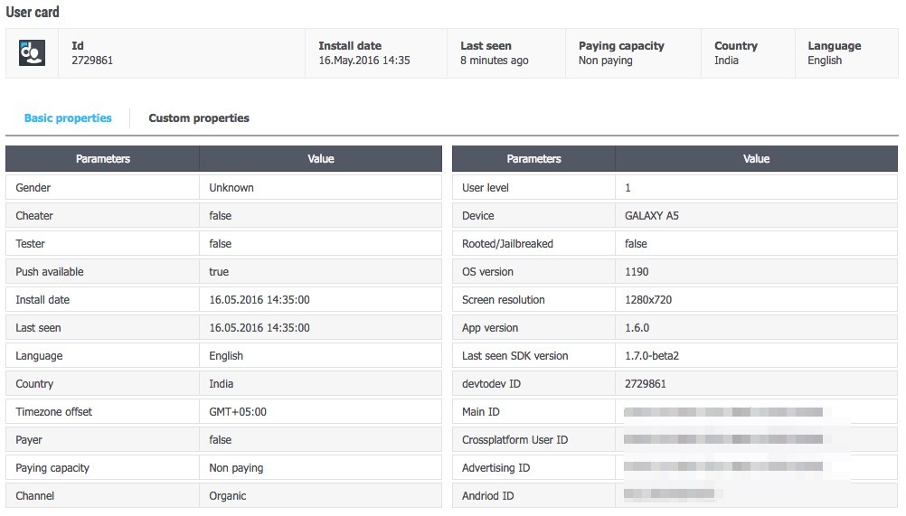
Task: Click the left table's Parameters column header
Action: (103, 159)
